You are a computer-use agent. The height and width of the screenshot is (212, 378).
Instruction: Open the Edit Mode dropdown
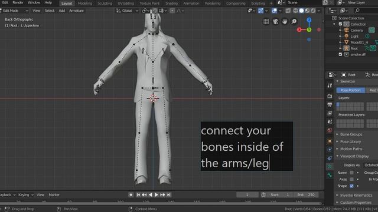coord(14,11)
